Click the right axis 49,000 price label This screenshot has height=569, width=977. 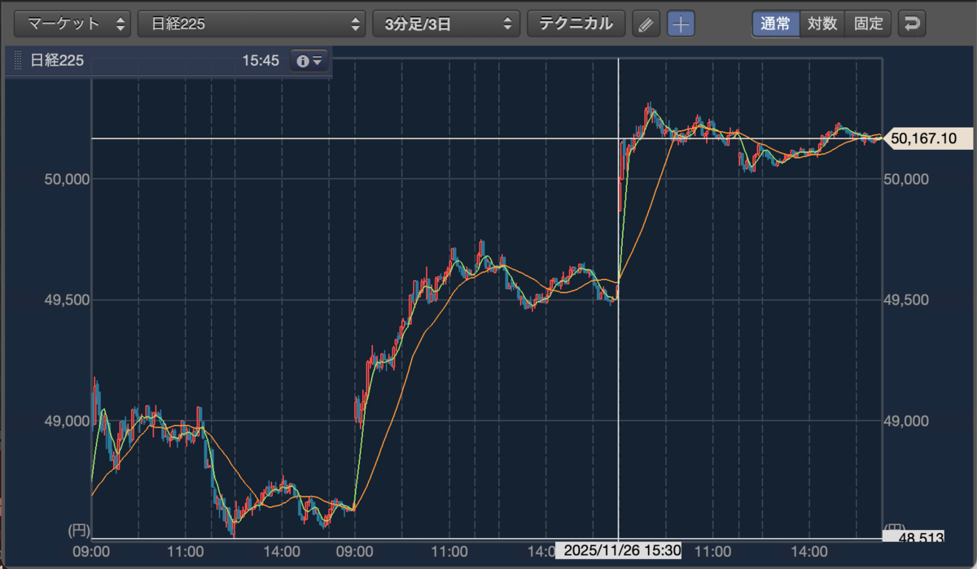(x=906, y=421)
